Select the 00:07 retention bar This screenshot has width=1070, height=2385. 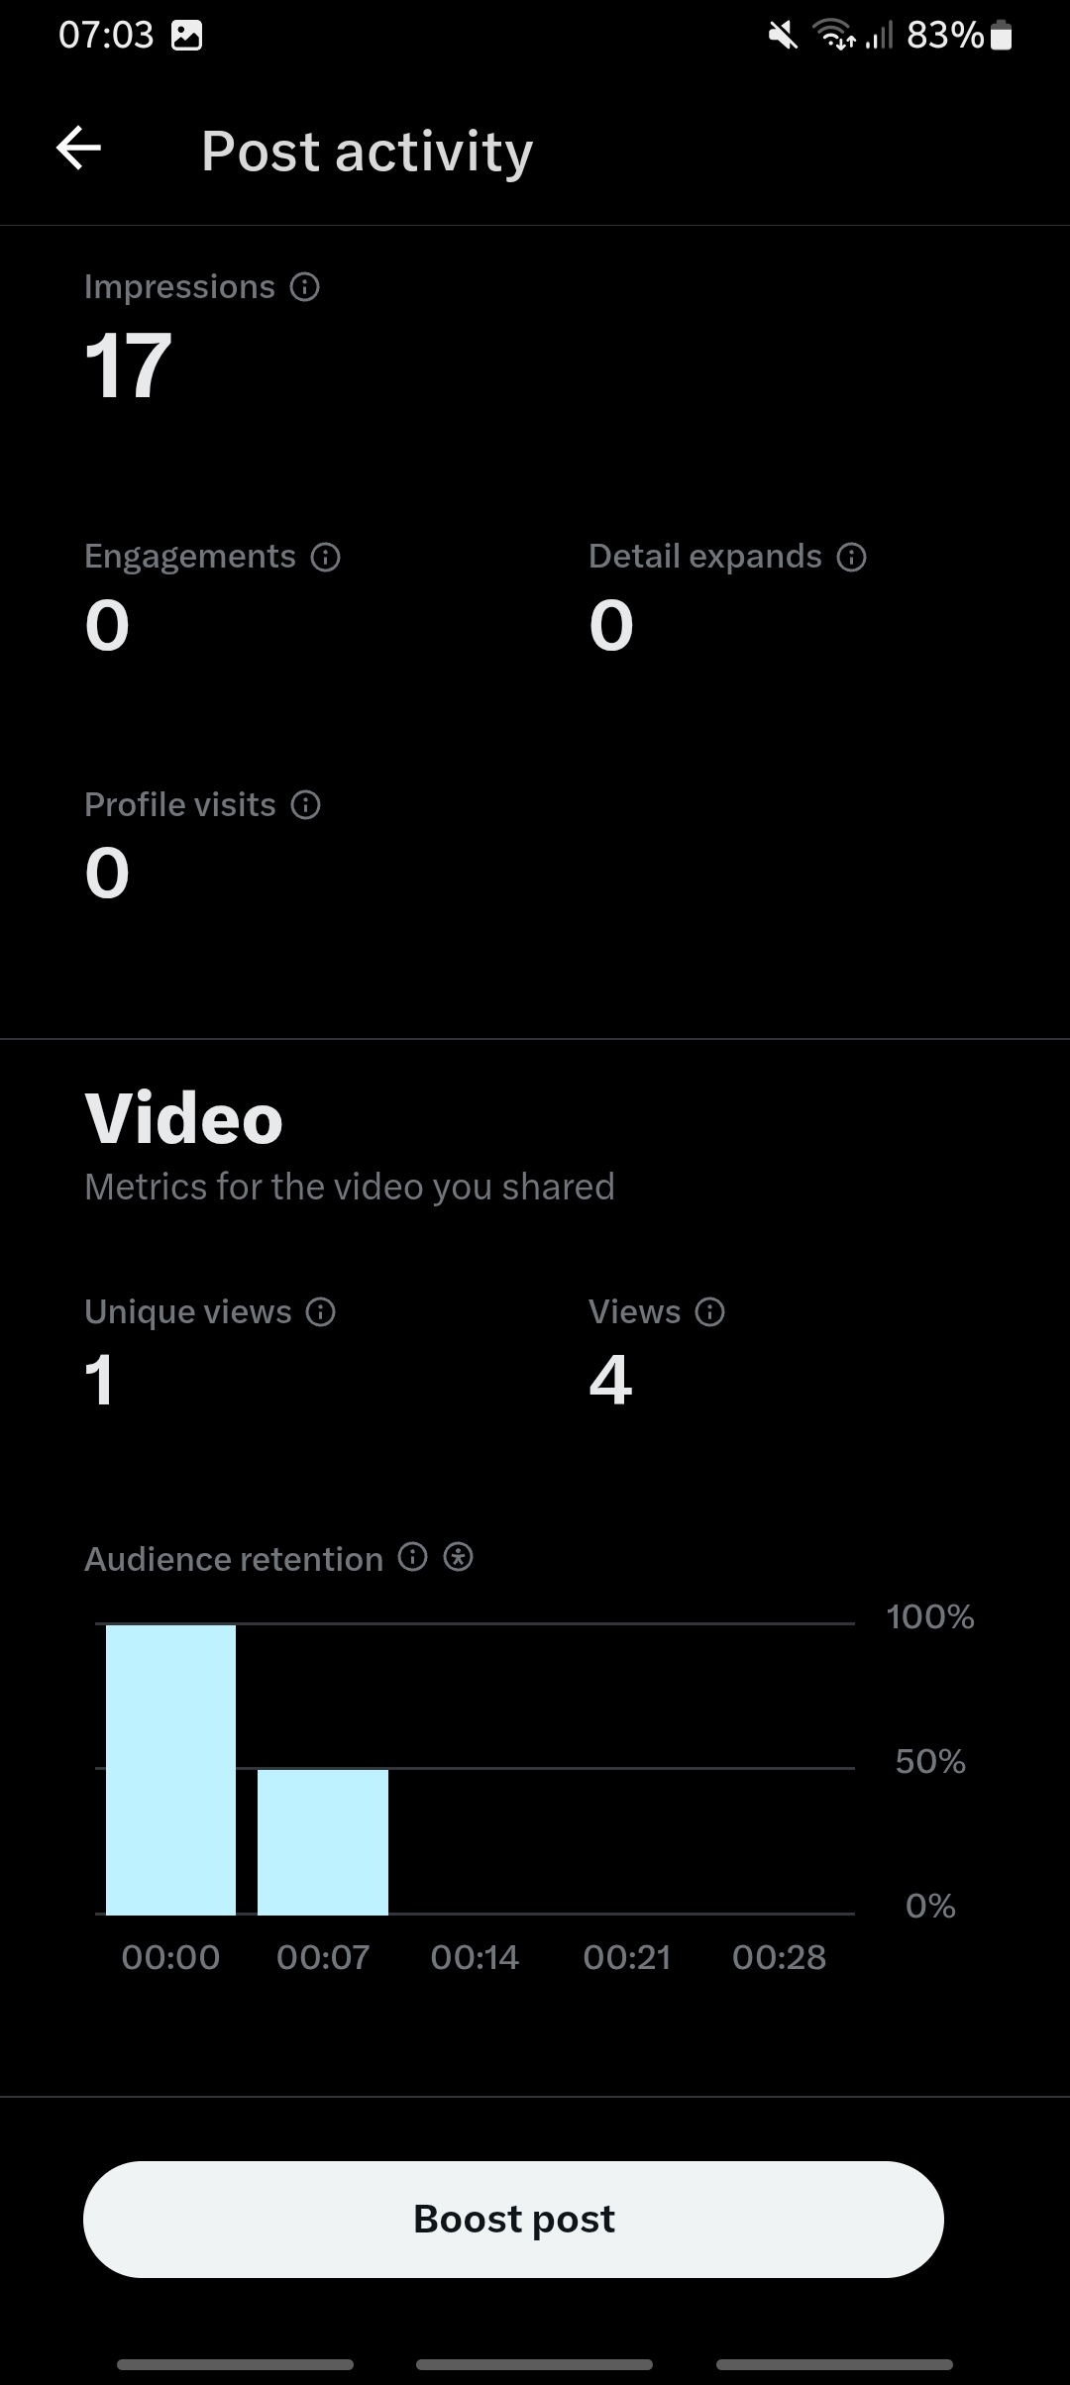point(323,1842)
